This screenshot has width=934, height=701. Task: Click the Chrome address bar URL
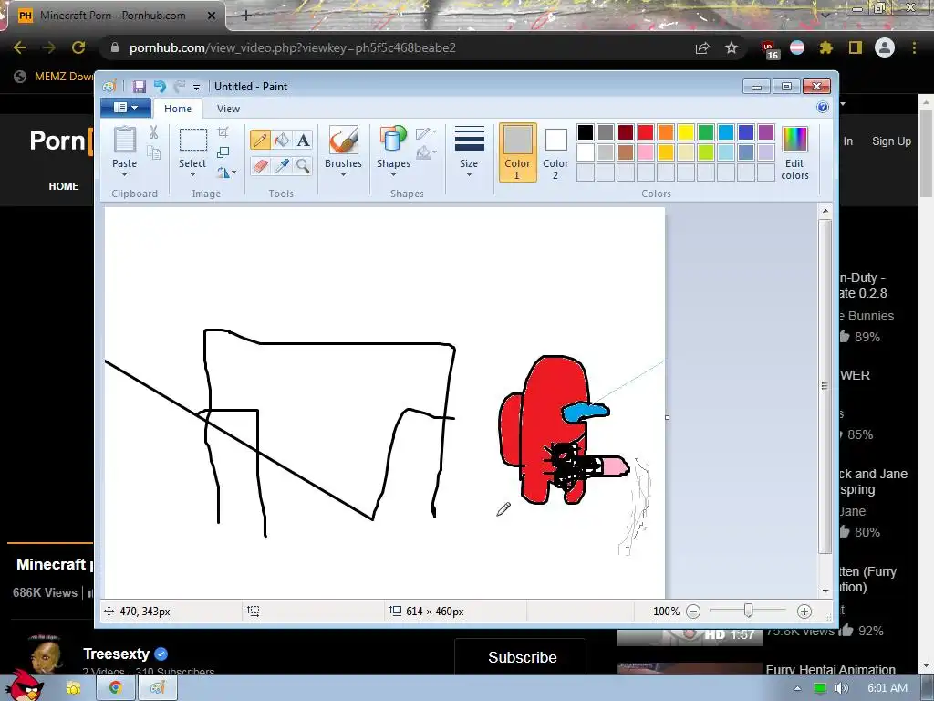pos(293,47)
